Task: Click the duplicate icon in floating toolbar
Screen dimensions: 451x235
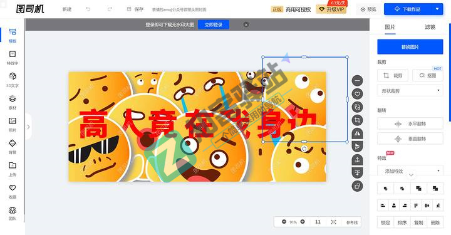Action: pos(357,186)
